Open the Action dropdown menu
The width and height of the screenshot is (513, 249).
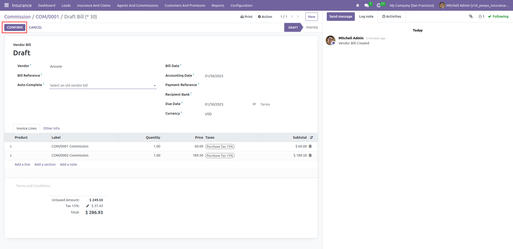pos(265,17)
